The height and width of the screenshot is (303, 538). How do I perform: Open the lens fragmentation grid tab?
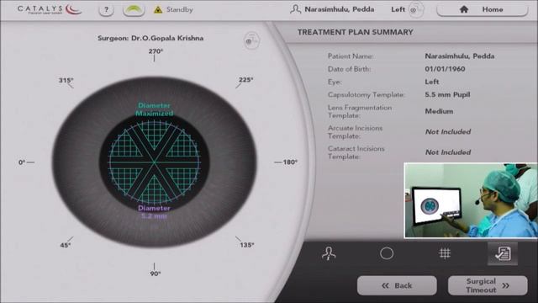pos(445,253)
